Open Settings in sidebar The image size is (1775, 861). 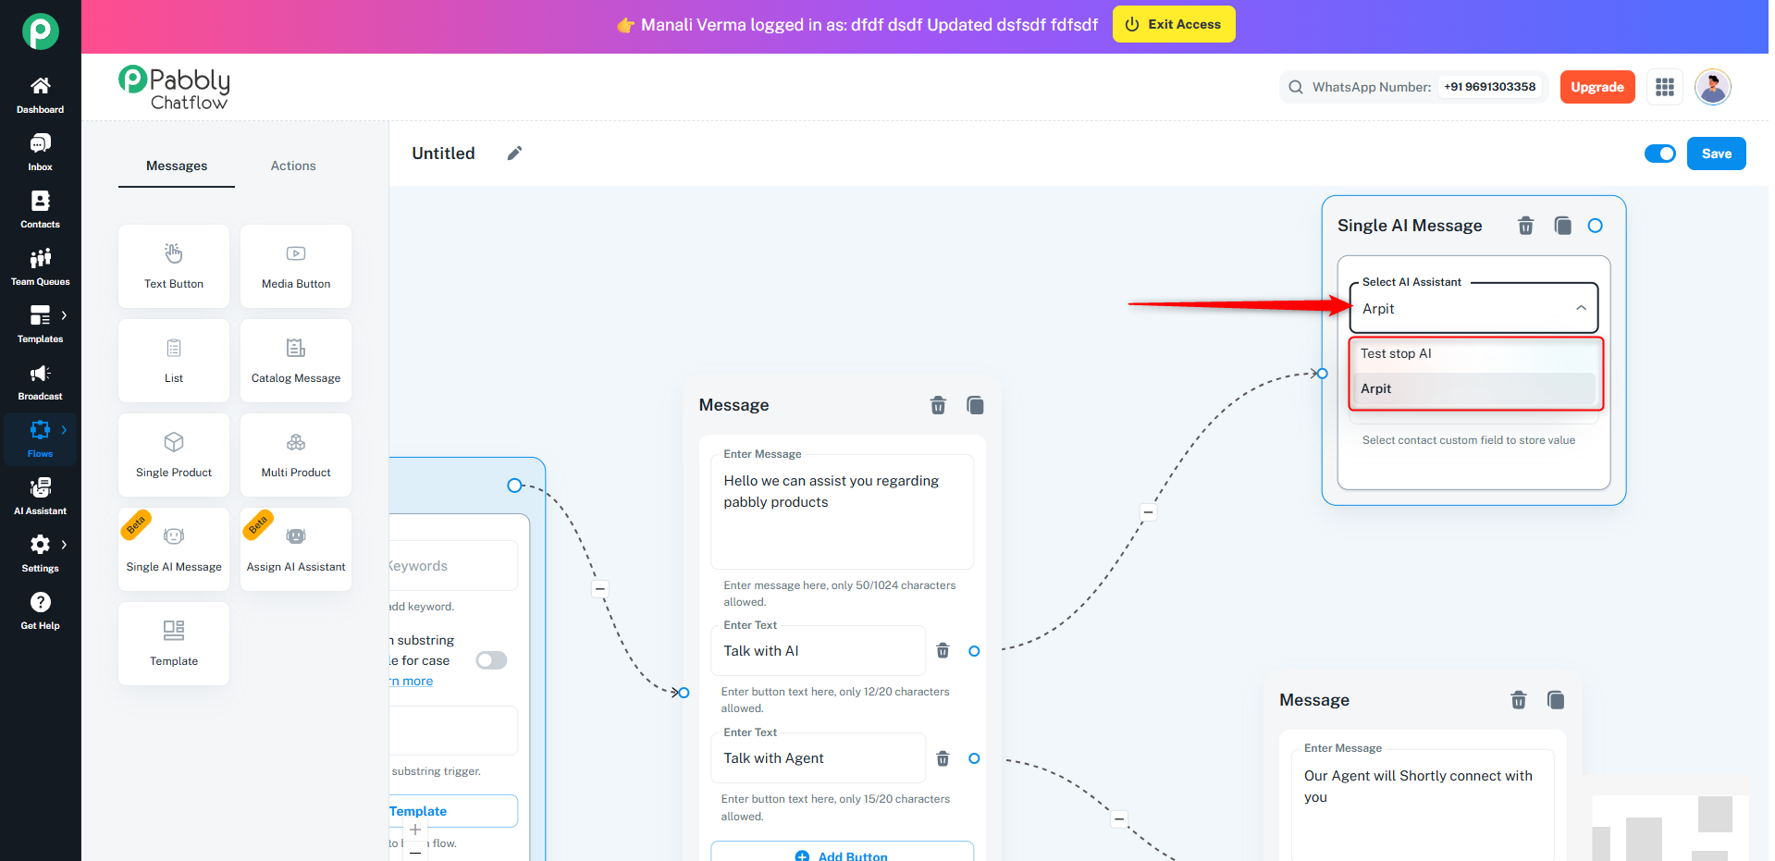(40, 554)
